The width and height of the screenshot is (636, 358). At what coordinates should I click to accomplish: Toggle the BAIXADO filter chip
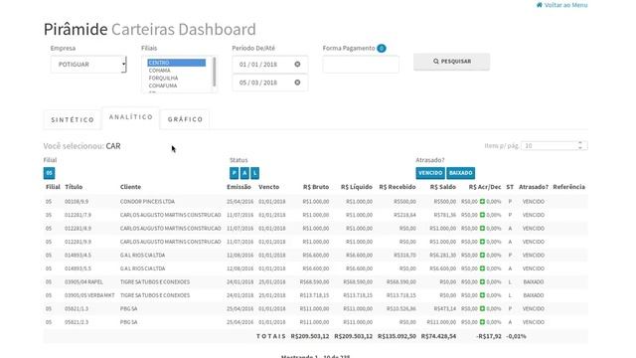coord(461,173)
